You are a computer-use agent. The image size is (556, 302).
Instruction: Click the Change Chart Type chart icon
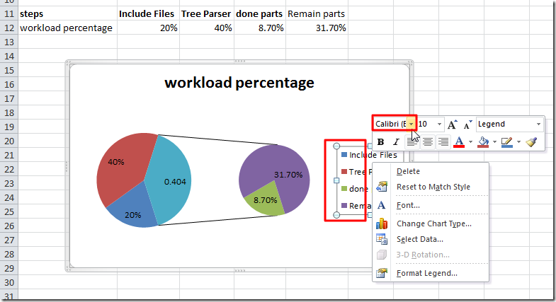382,223
